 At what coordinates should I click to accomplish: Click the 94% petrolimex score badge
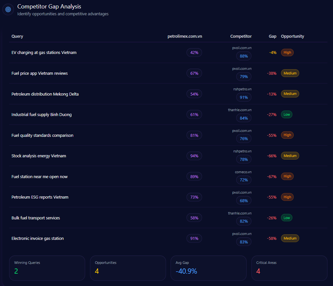point(194,156)
